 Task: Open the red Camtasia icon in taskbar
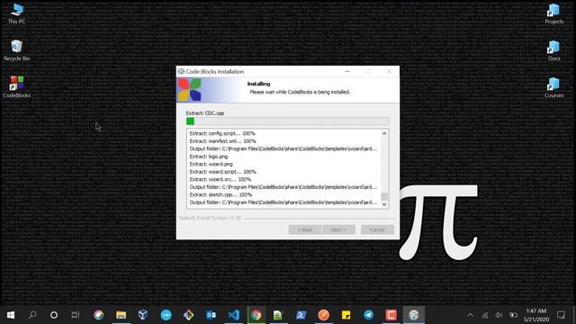click(x=391, y=315)
